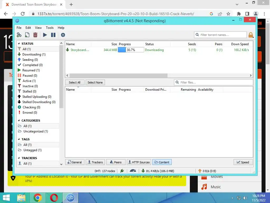270x203 pixels.
Task: Collapse the TRACKERS section
Action: (x=19, y=158)
